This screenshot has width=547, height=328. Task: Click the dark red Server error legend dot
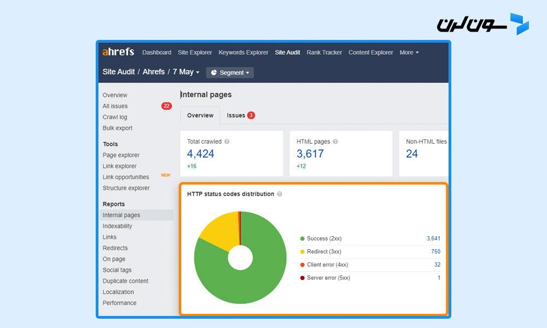click(302, 278)
